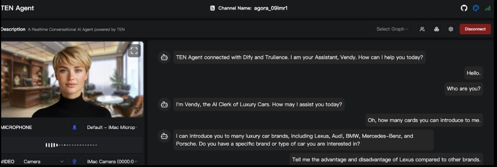Open the iMac Camera device dropdown
This screenshot has height=167, width=497.
[x=112, y=162]
